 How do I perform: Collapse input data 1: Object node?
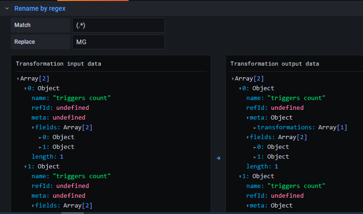coord(25,167)
